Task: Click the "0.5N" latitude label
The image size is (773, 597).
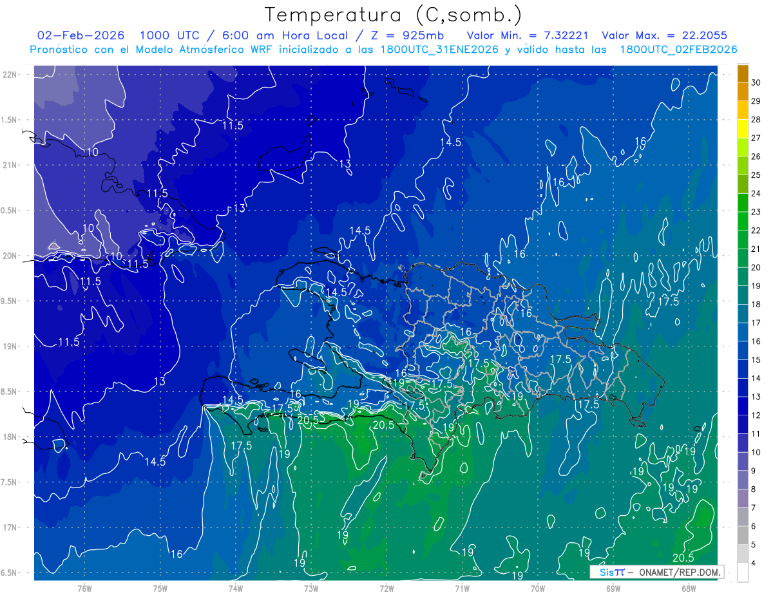Action: pyautogui.click(x=10, y=211)
